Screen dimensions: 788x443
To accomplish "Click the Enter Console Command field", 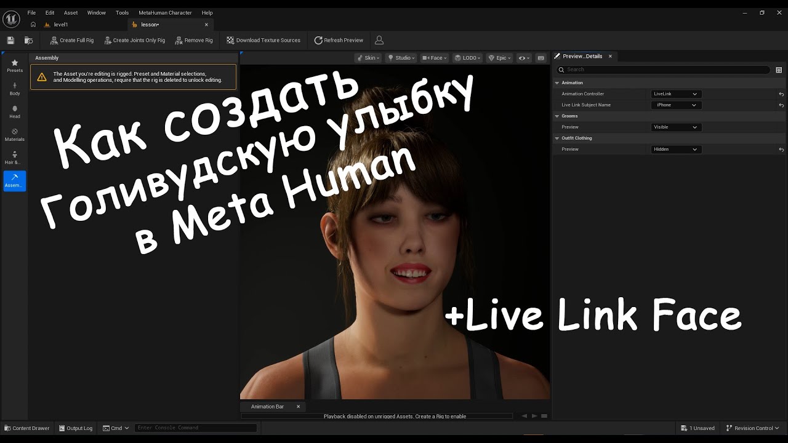I will point(195,428).
